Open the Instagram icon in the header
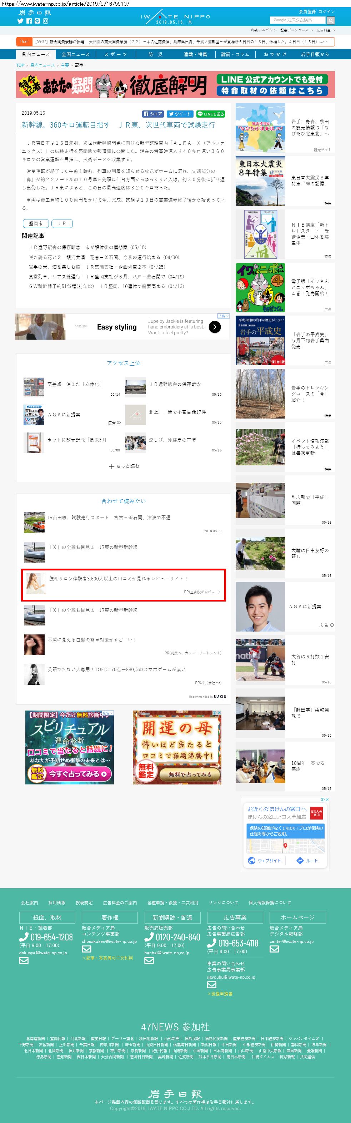The width and height of the screenshot is (351, 1123). [x=45, y=21]
